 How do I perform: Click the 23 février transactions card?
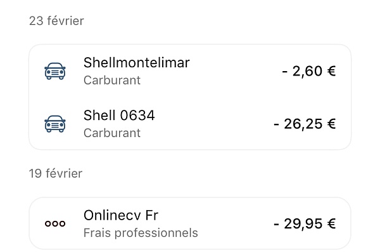point(190,97)
